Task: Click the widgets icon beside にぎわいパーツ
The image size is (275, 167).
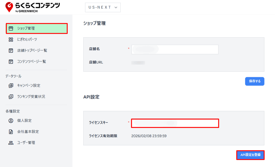Action: click(x=11, y=39)
